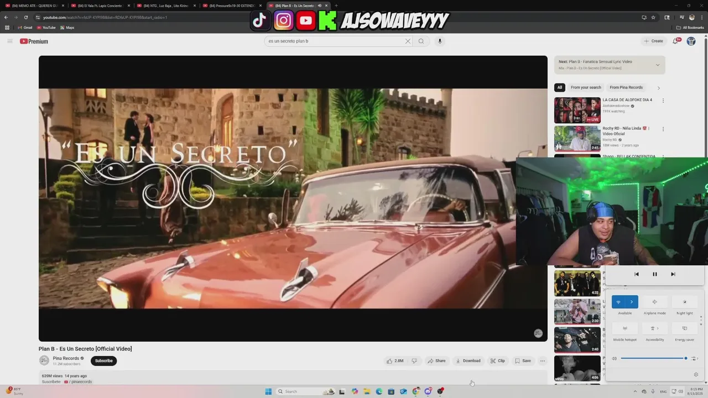Open Pina Records channel link

(x=66, y=358)
